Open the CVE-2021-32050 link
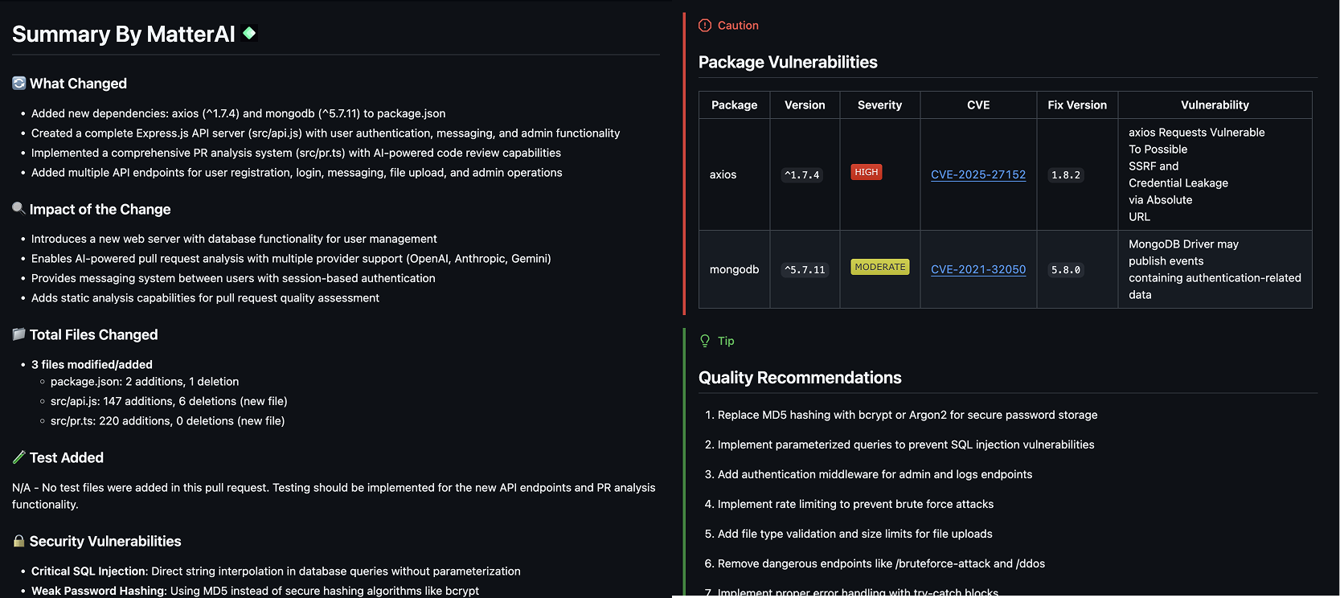1340x598 pixels. click(978, 269)
